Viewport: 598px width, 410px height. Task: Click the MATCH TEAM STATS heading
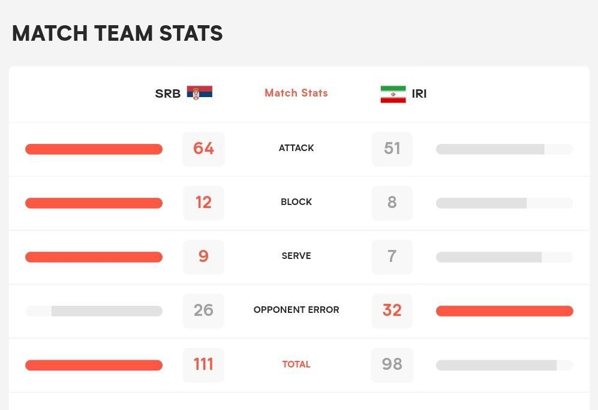118,33
